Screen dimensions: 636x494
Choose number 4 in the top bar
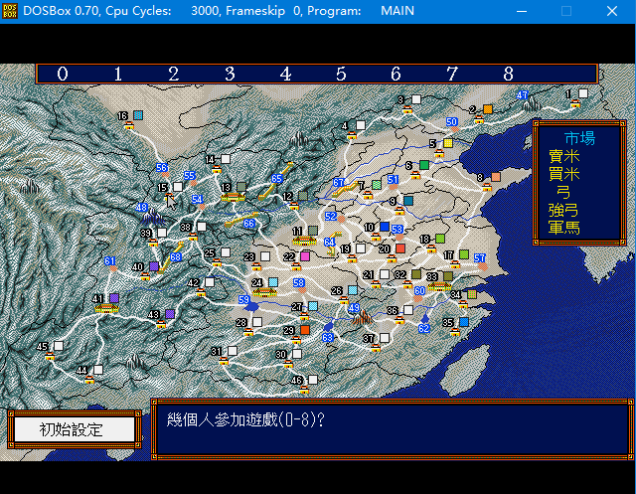click(285, 74)
